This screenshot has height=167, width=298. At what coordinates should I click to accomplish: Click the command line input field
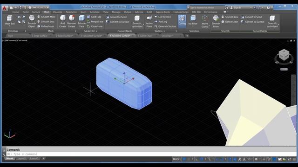coord(151,154)
